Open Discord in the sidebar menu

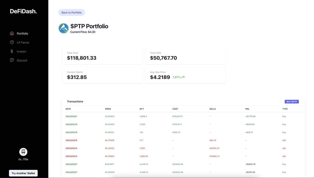(x=22, y=61)
